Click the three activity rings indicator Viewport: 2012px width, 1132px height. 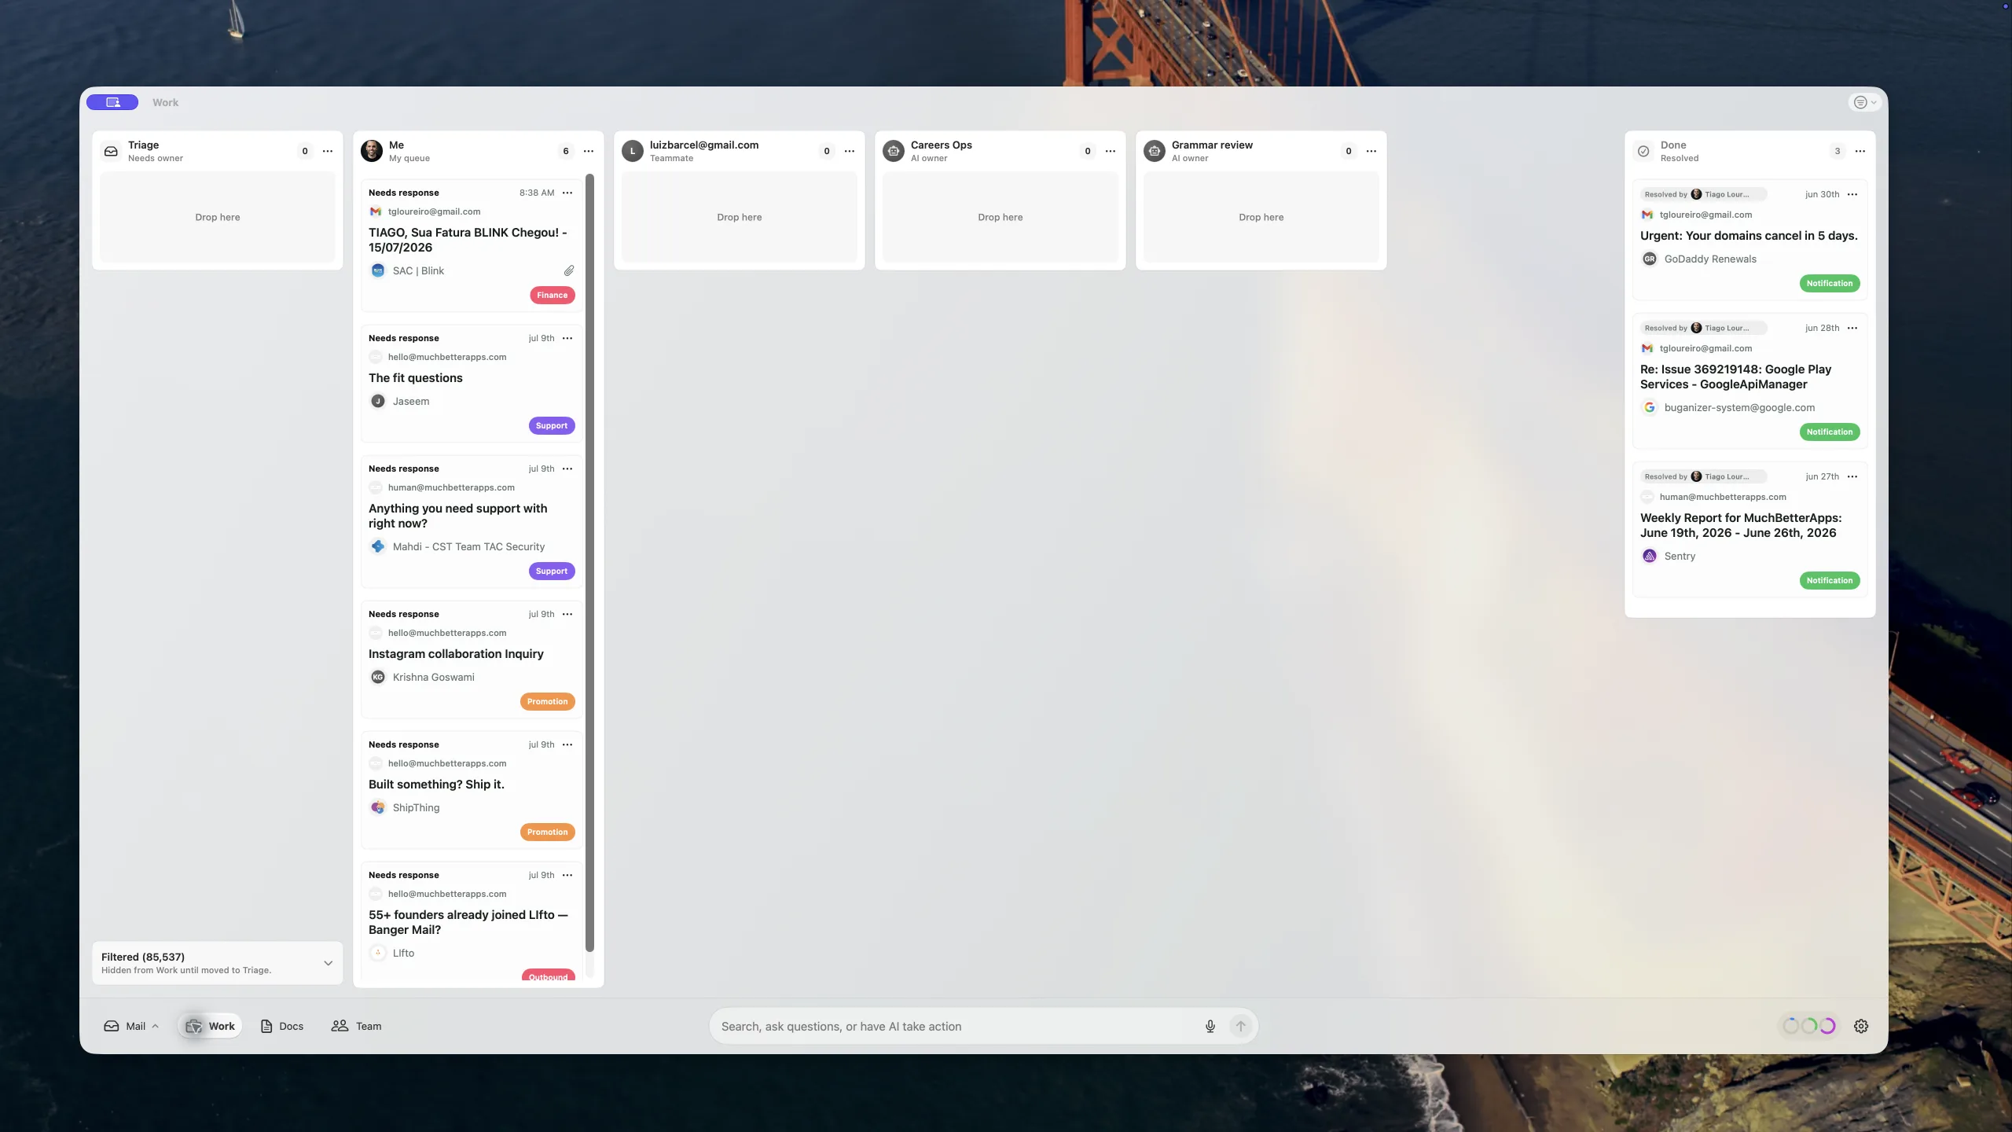(x=1809, y=1026)
